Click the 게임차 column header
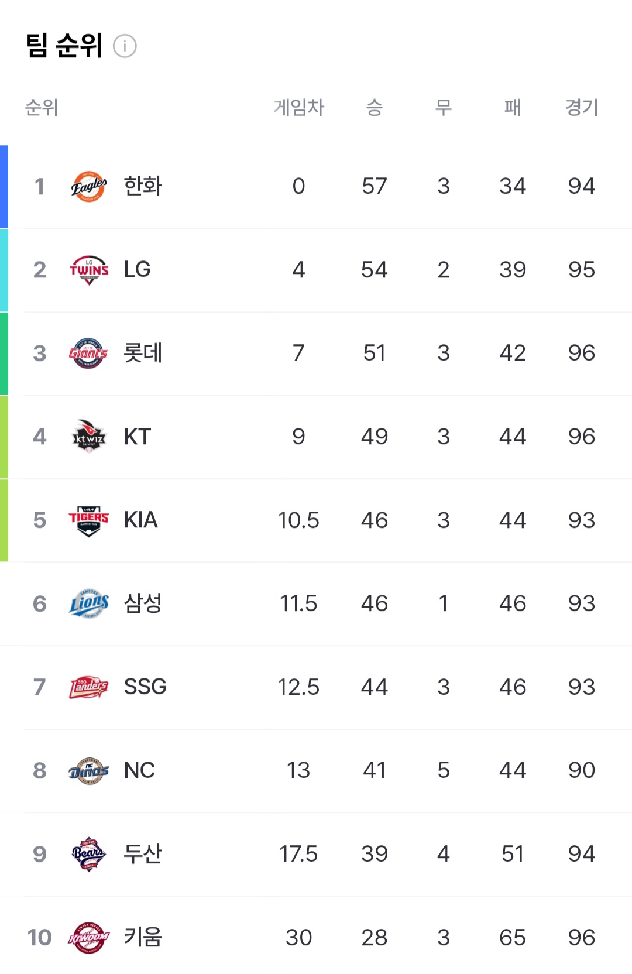This screenshot has height=974, width=632. coord(298,107)
